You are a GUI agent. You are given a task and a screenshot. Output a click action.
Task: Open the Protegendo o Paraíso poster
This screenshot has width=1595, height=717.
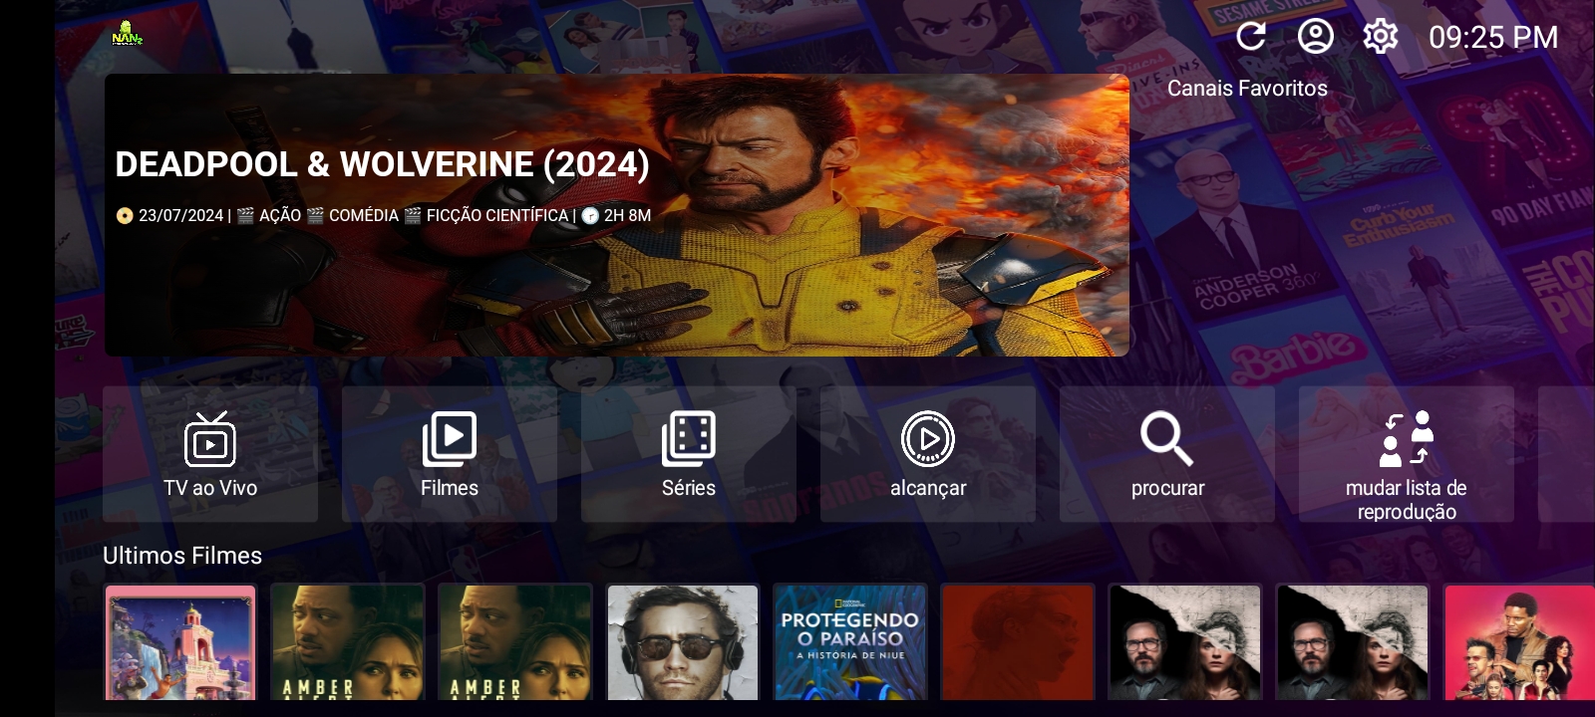click(850, 642)
